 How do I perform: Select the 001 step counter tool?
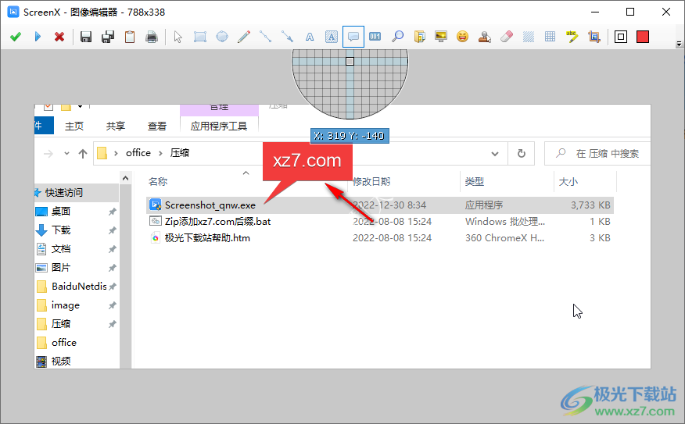pos(375,37)
